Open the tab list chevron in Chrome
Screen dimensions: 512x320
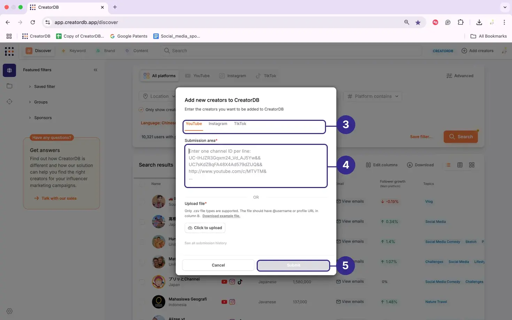tap(505, 7)
